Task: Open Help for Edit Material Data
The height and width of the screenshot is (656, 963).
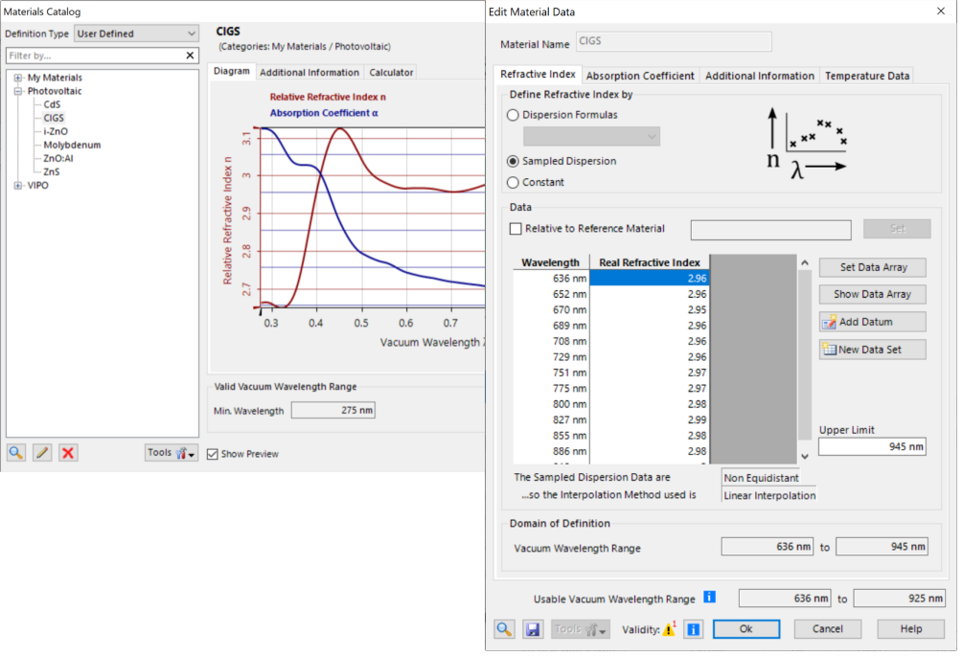Action: pos(911,629)
